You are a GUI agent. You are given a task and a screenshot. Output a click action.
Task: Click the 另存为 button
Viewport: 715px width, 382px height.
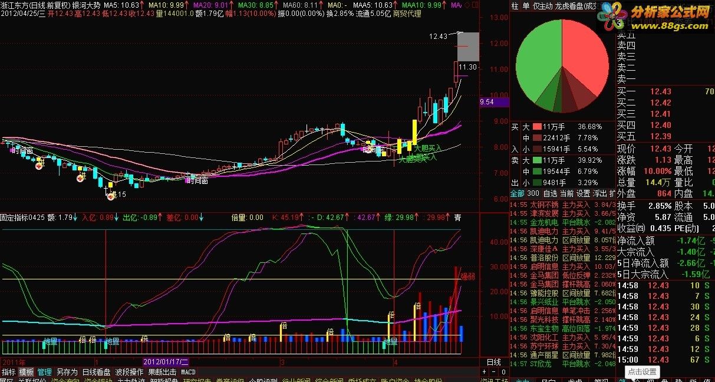click(67, 372)
